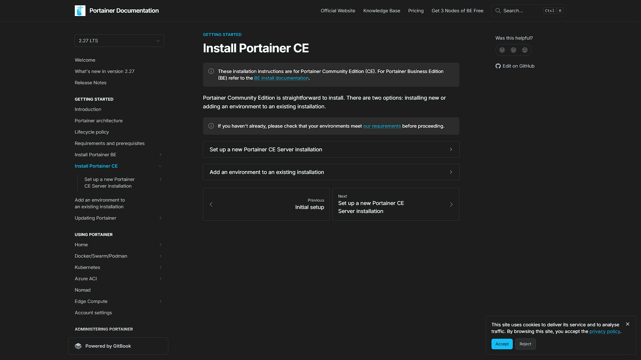Open the 2.27 LTS version dropdown

120,41
